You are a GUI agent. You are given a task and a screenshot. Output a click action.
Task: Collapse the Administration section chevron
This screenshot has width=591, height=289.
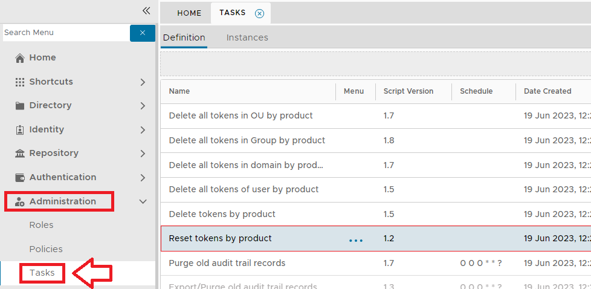click(x=143, y=201)
